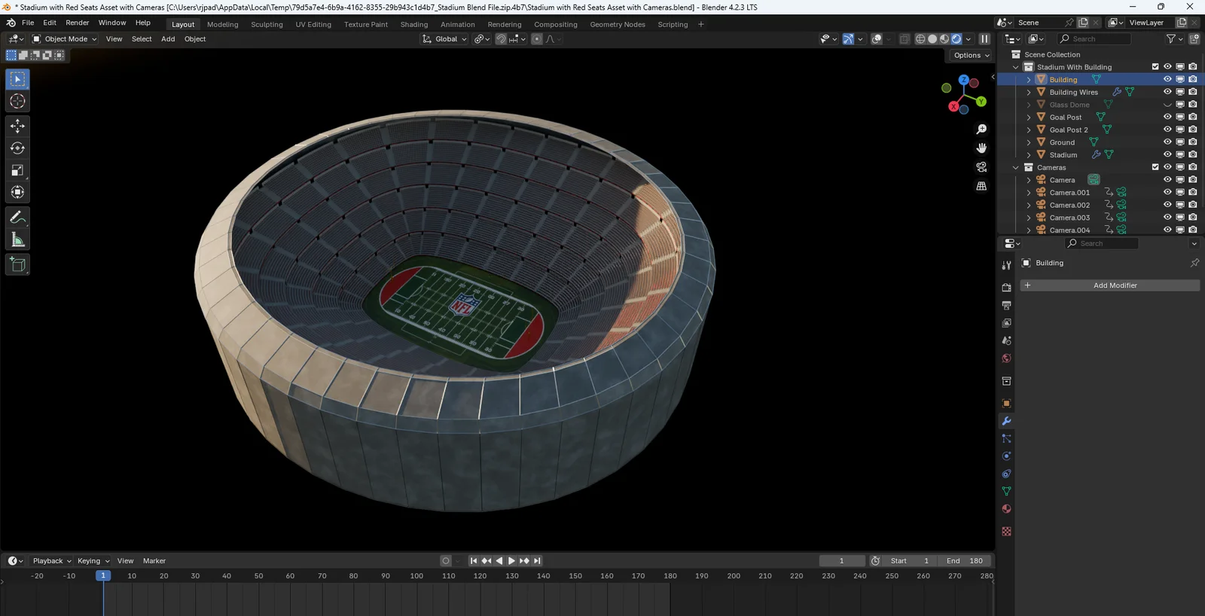Select the Add Cube tool
Screen dimensions: 1205x616
click(17, 264)
